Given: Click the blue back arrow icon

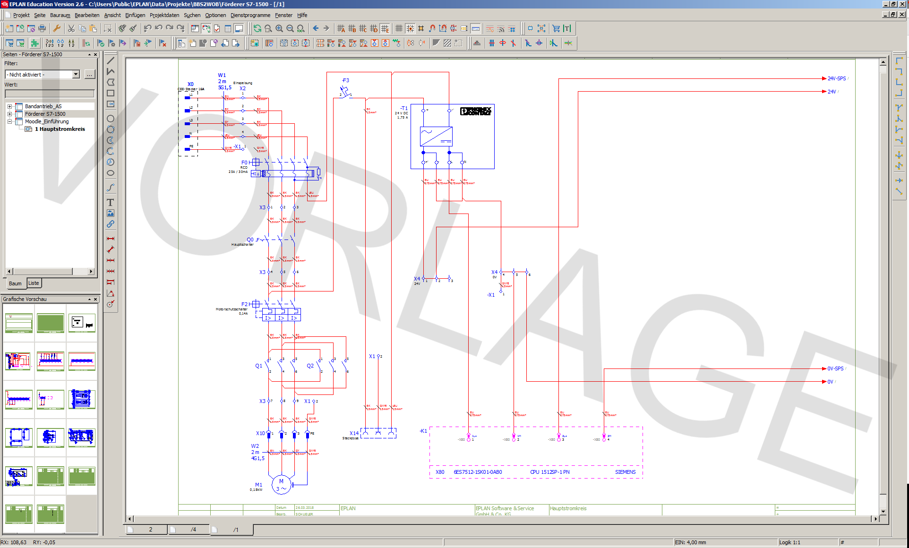Looking at the screenshot, I should coord(316,28).
